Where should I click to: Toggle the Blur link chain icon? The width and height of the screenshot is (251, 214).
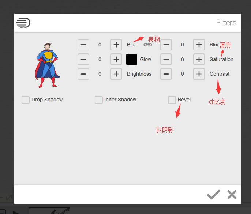click(147, 45)
